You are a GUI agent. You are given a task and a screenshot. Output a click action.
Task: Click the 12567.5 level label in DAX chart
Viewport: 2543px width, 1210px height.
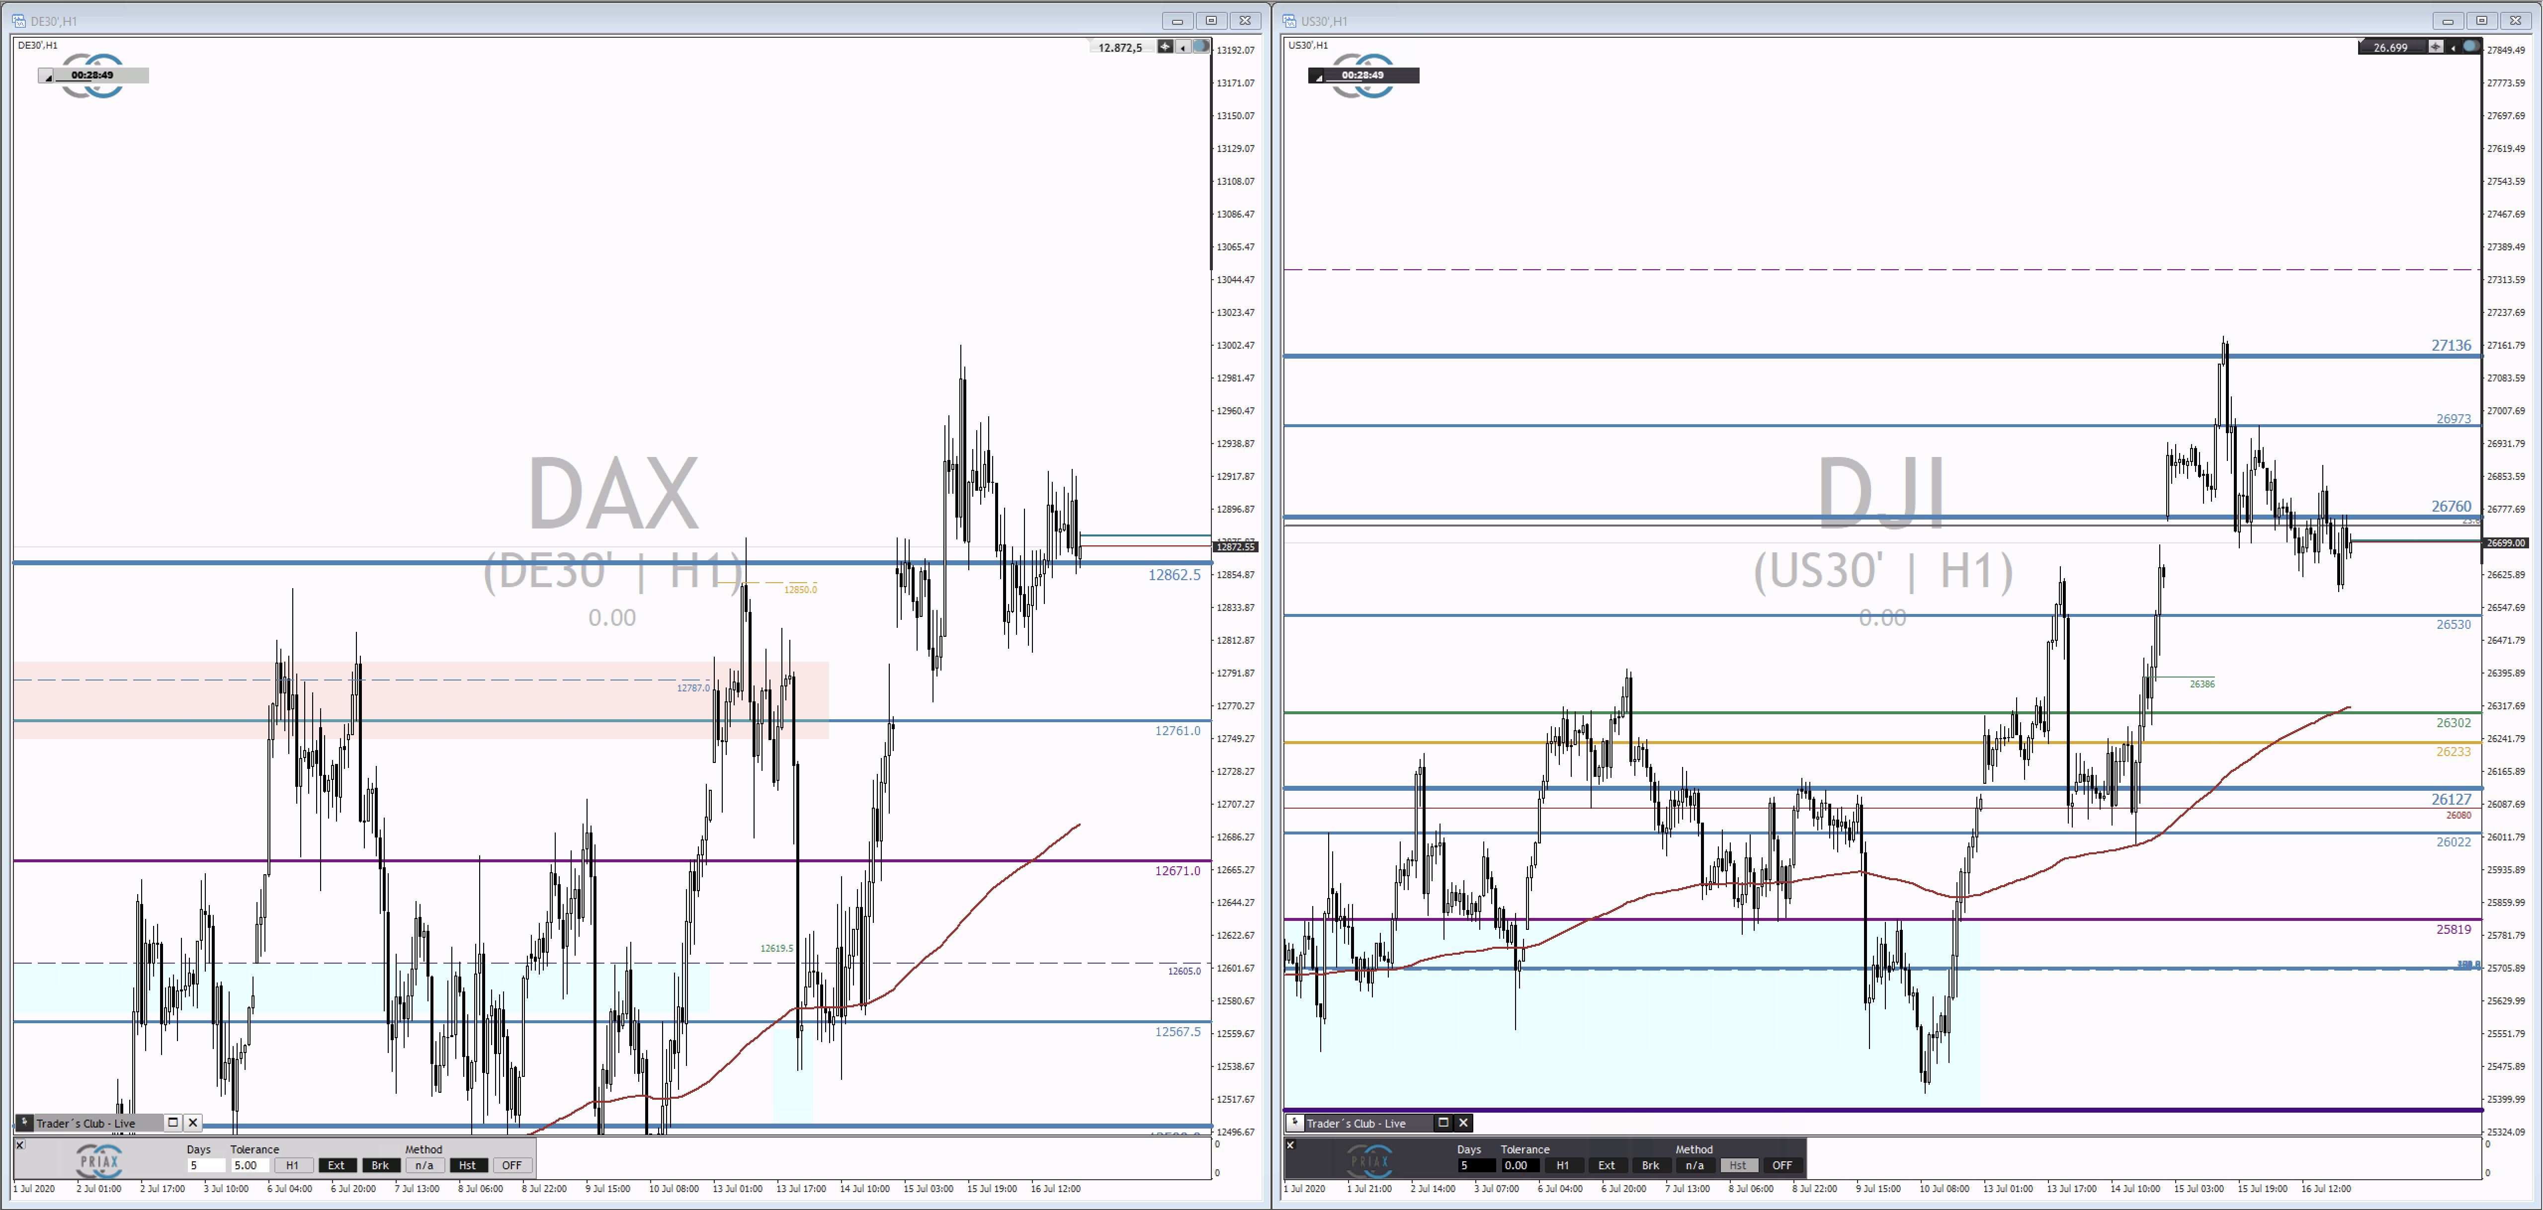[1178, 1032]
